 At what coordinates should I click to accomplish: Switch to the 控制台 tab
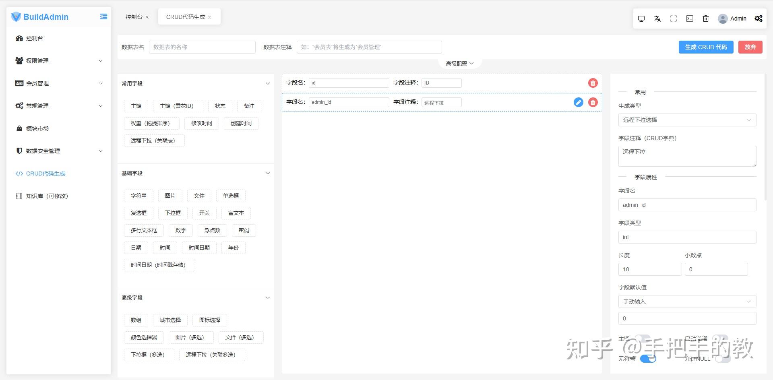pyautogui.click(x=134, y=17)
